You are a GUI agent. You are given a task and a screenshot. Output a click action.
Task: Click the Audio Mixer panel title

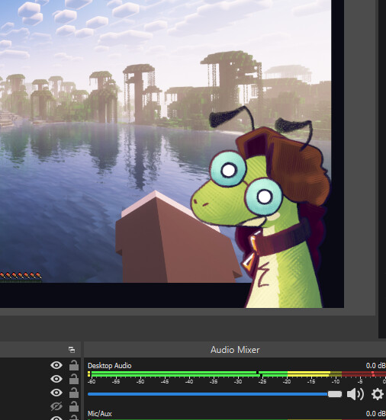coord(235,350)
